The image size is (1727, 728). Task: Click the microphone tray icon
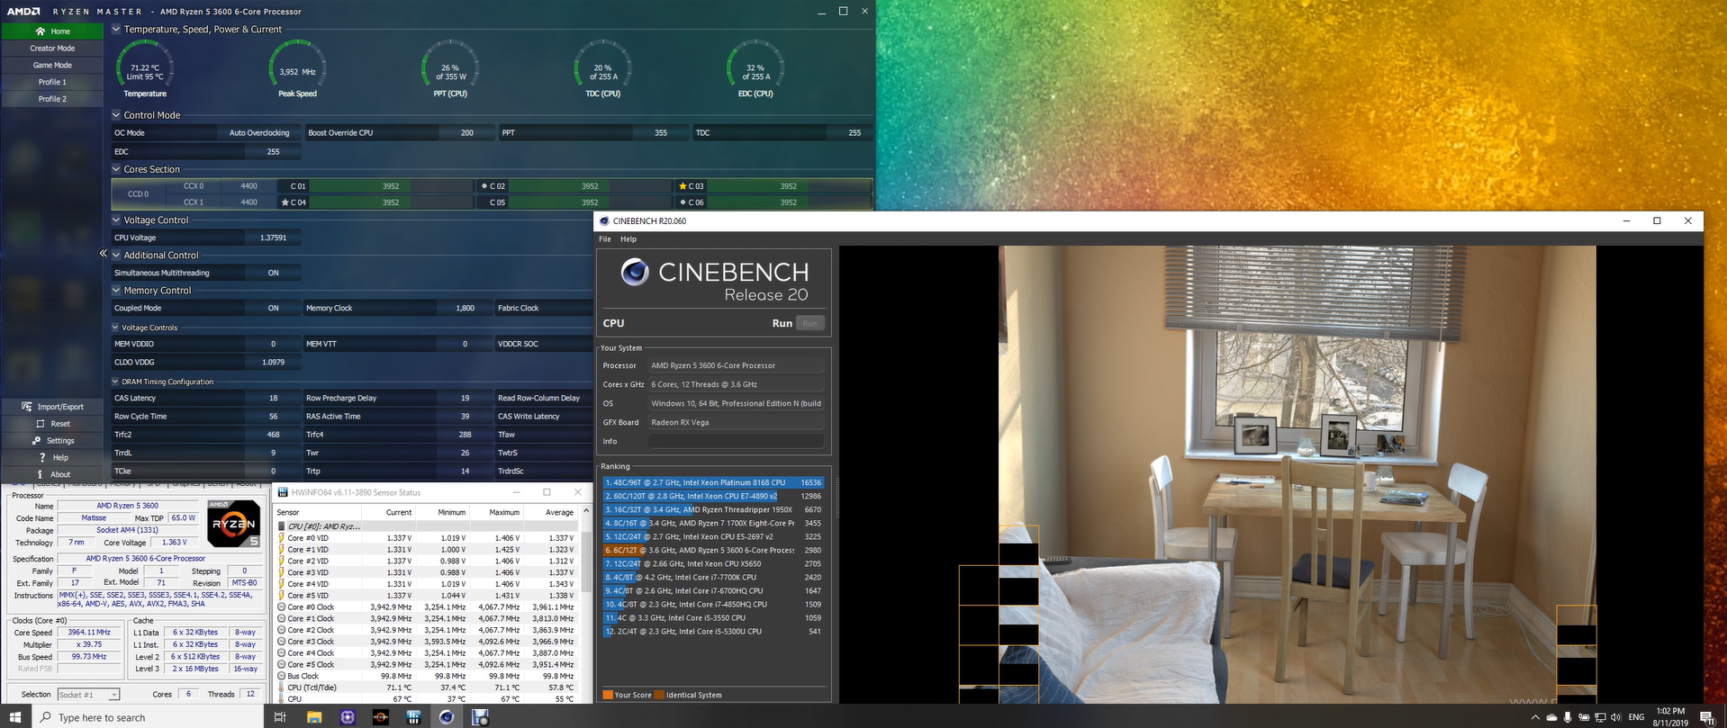click(x=1568, y=717)
